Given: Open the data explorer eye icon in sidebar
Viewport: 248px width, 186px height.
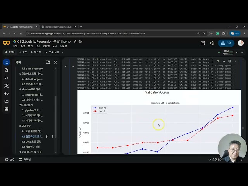Looking at the screenshot, I should 6,86.
